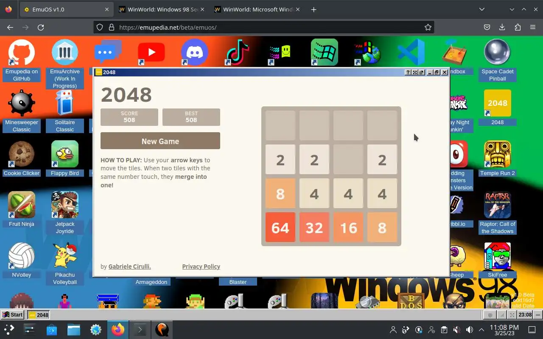Click the EmuOS 23:08 tray clock
Screen dimensions: 543x339
click(x=525, y=315)
